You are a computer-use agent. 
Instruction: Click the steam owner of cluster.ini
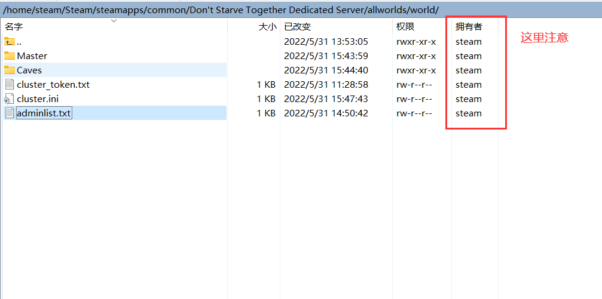469,99
